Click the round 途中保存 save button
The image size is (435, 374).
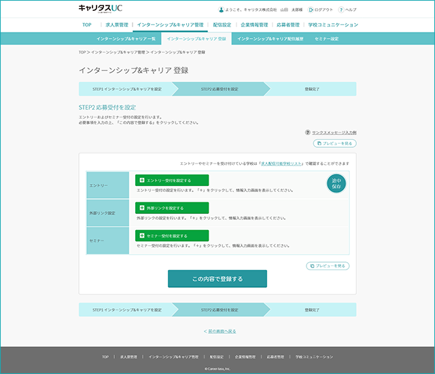click(x=336, y=183)
